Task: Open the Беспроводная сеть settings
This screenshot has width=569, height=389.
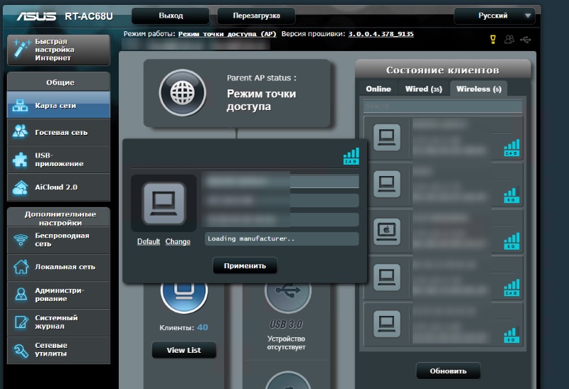Action: [58, 240]
